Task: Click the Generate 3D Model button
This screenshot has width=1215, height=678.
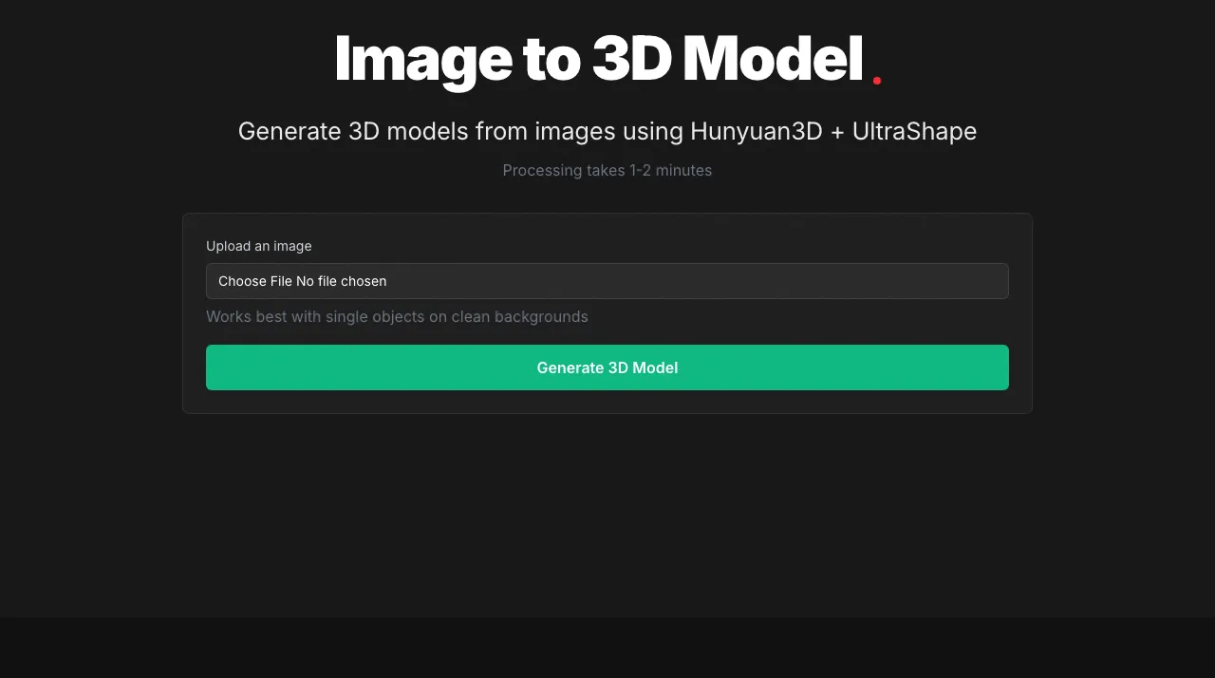Action: (607, 367)
